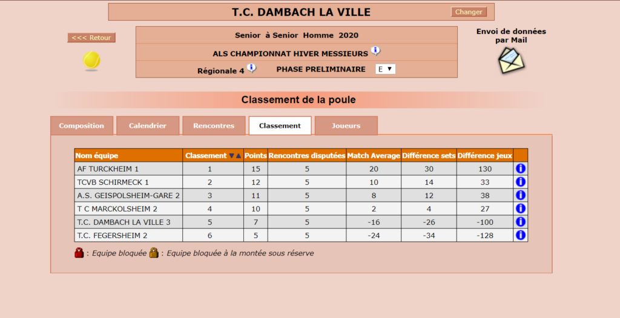Viewport: 620px width, 318px height.
Task: Switch to the Composition tab
Action: pyautogui.click(x=82, y=126)
